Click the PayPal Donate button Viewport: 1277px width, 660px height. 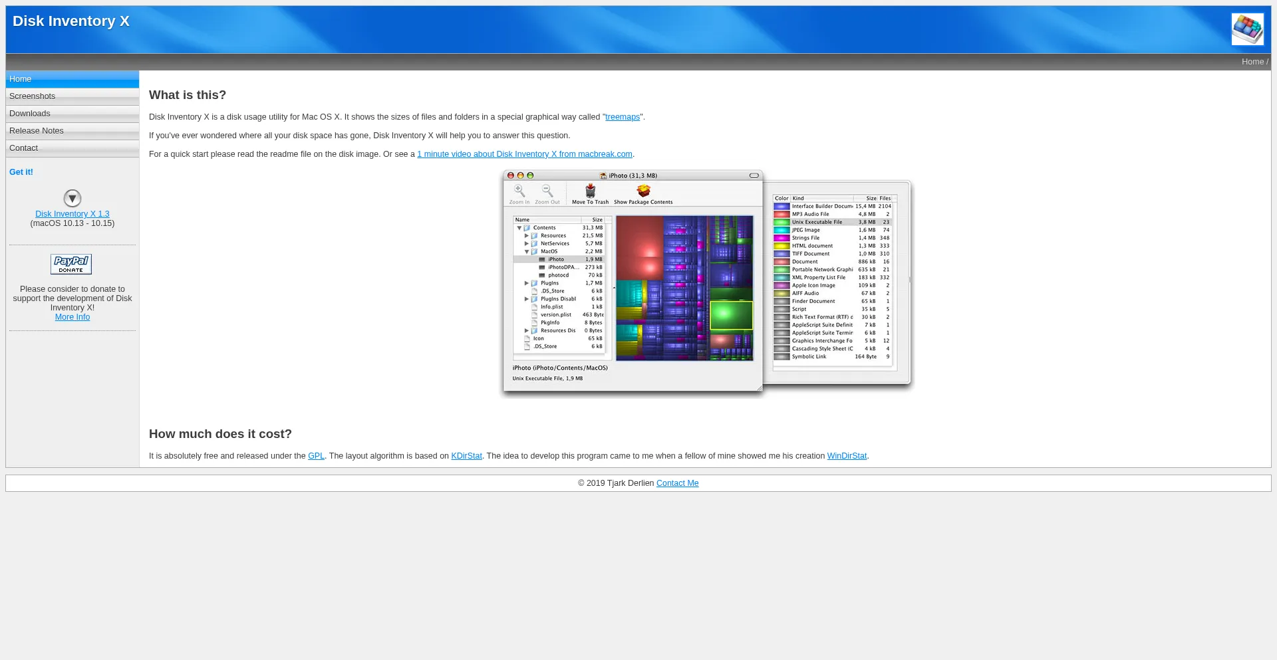[x=71, y=264]
